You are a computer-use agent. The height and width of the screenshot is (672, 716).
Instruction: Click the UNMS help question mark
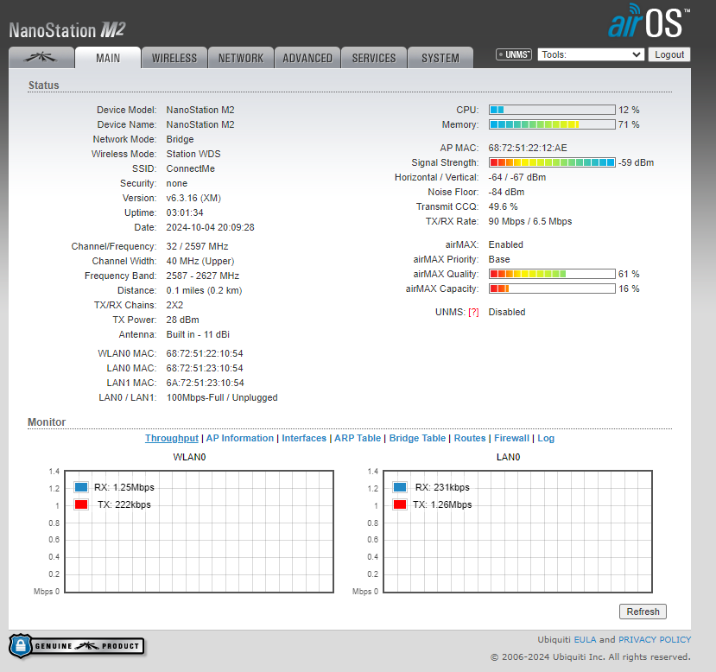(473, 313)
